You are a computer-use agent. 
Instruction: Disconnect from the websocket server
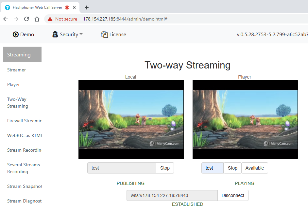point(233,195)
